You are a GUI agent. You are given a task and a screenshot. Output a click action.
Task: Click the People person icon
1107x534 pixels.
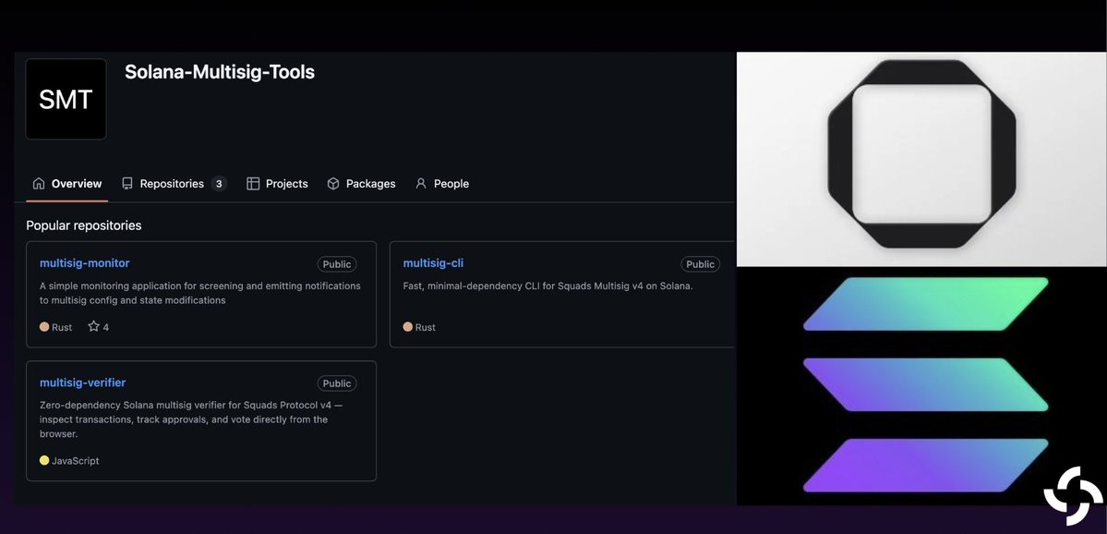pyautogui.click(x=421, y=184)
